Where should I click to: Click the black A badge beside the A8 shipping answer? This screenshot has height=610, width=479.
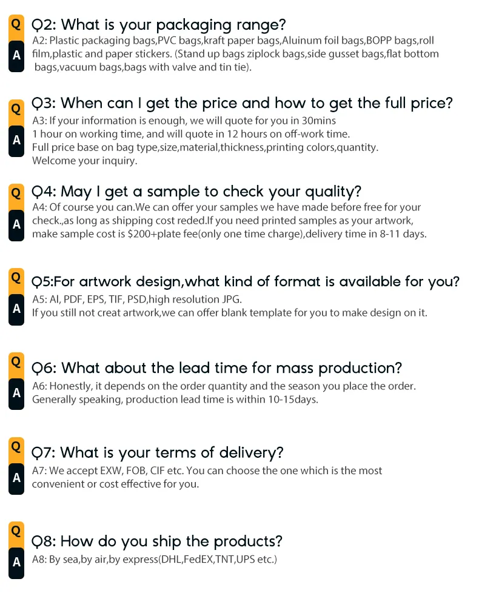16,561
